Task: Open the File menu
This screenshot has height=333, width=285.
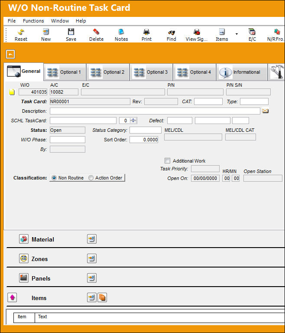Action: point(12,21)
